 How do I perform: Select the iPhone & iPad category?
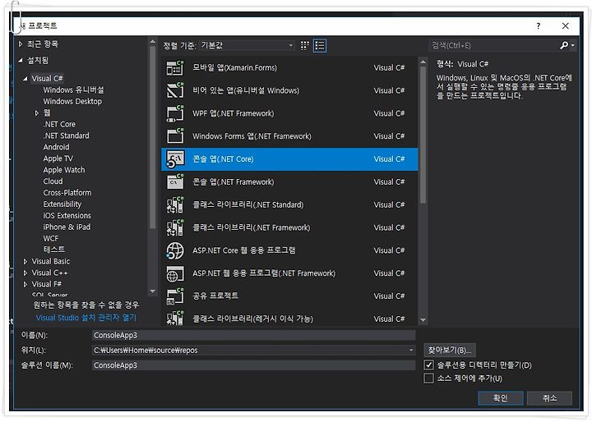click(x=67, y=227)
